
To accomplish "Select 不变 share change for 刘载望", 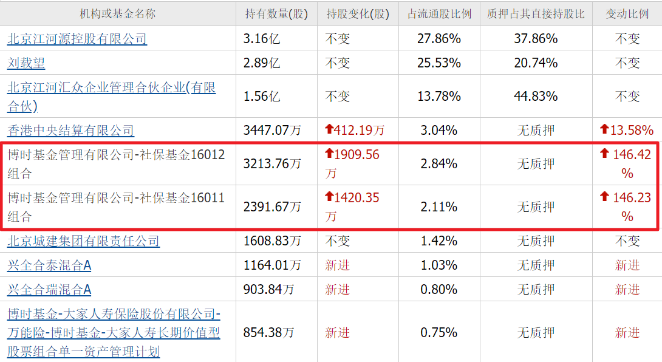I will click(338, 63).
